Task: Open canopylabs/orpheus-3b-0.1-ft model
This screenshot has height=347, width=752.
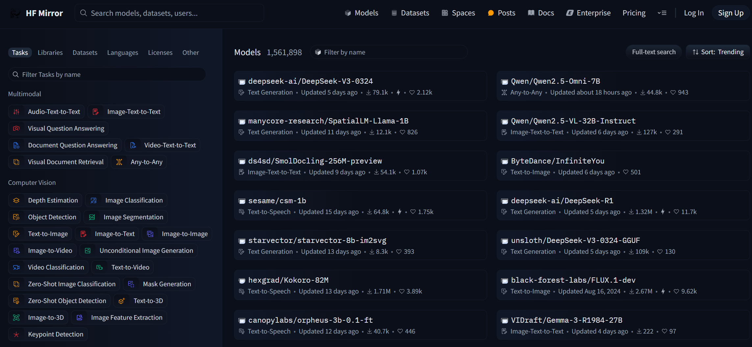Action: tap(360, 325)
